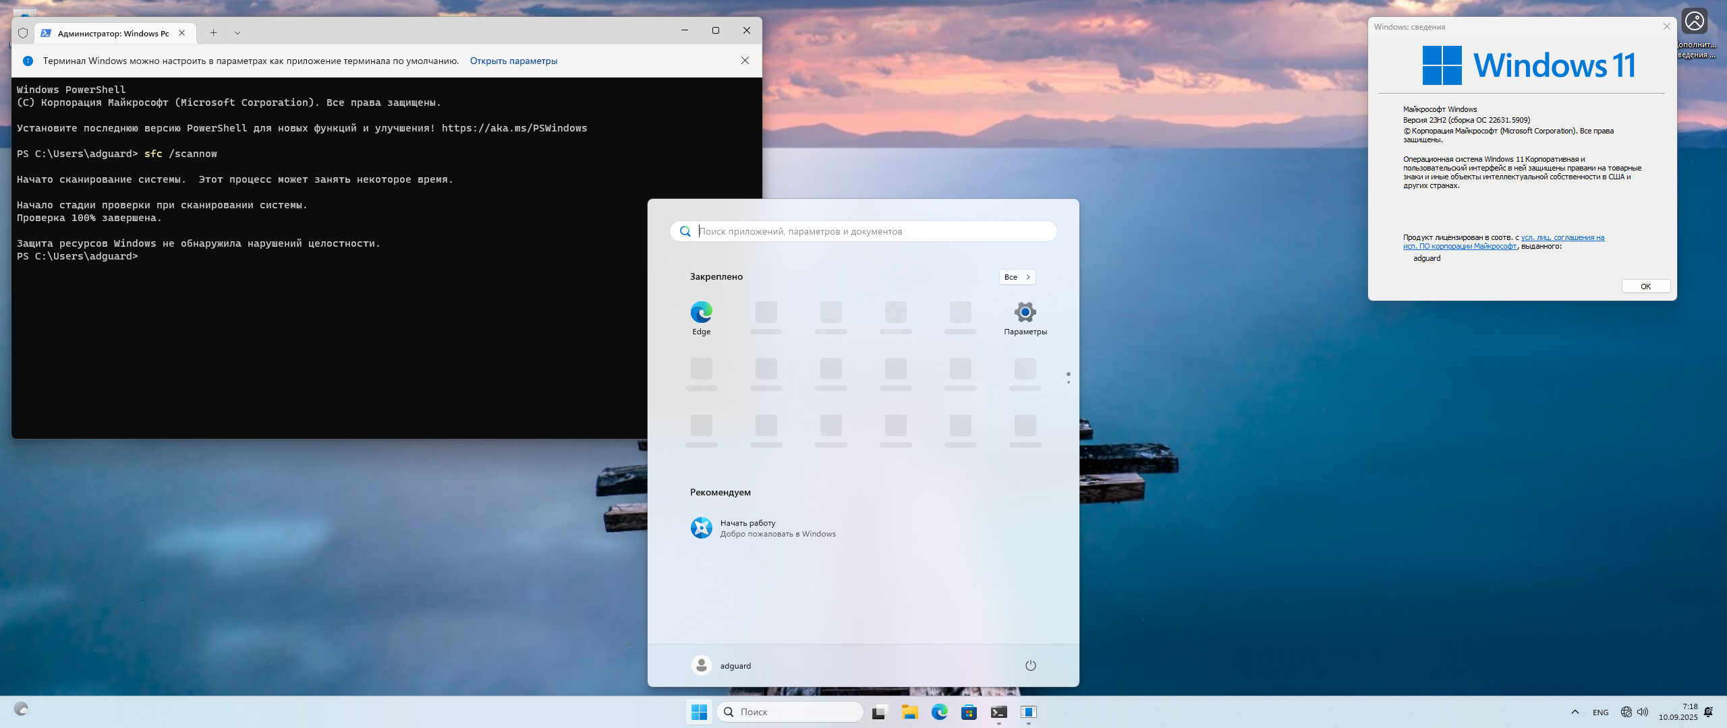Open Task View on the taskbar
Viewport: 1727px width, 728px height.
point(879,712)
